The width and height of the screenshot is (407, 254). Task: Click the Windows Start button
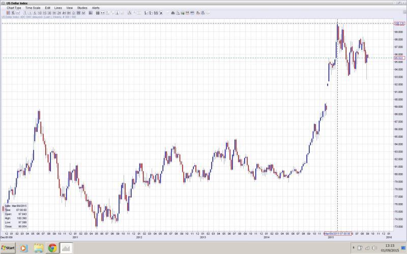(8, 248)
